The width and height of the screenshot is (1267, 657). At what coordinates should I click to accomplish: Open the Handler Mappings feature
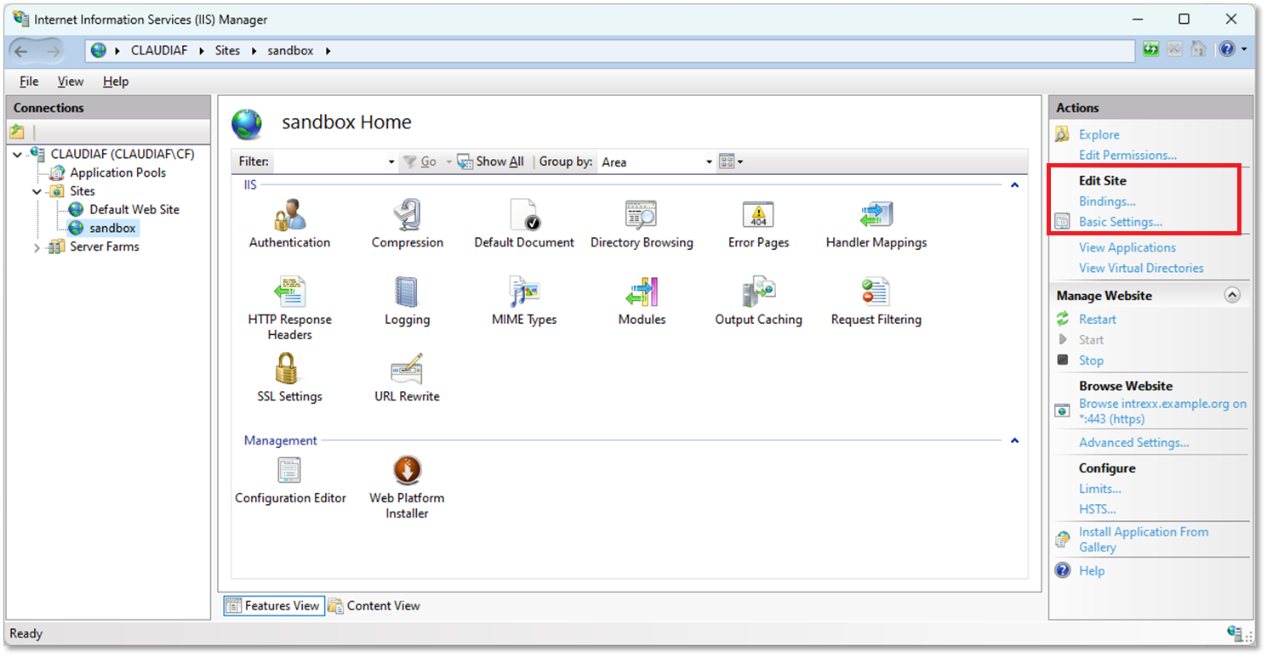coord(876,215)
